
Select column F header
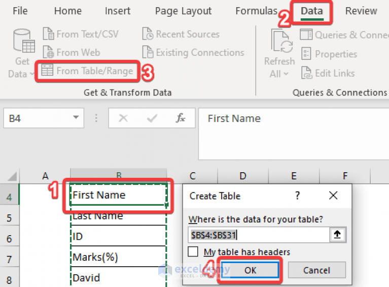tap(344, 176)
